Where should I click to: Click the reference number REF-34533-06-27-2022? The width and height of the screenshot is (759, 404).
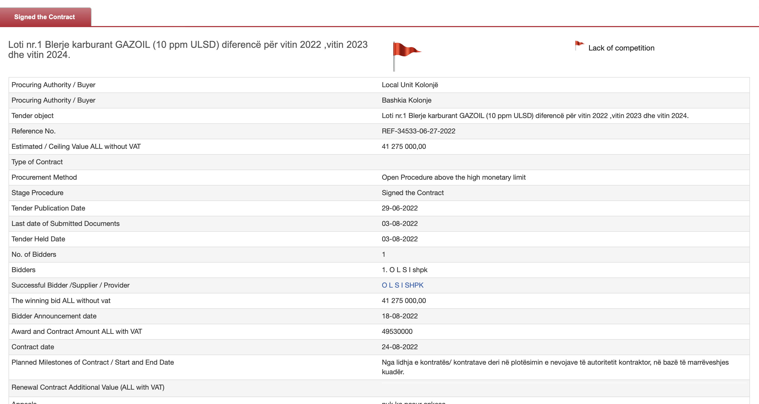(x=418, y=131)
